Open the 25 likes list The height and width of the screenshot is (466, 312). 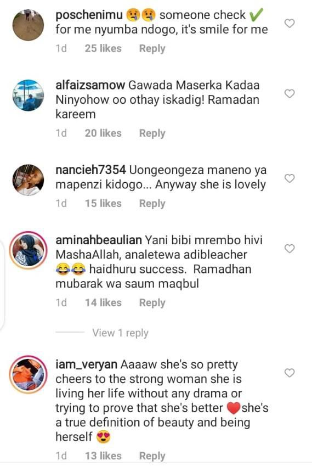point(103,48)
